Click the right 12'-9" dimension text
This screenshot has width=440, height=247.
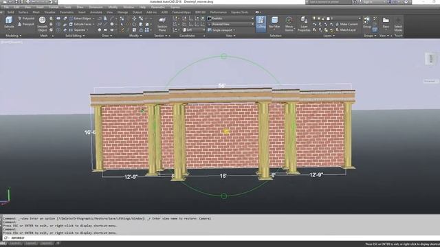[316, 175]
